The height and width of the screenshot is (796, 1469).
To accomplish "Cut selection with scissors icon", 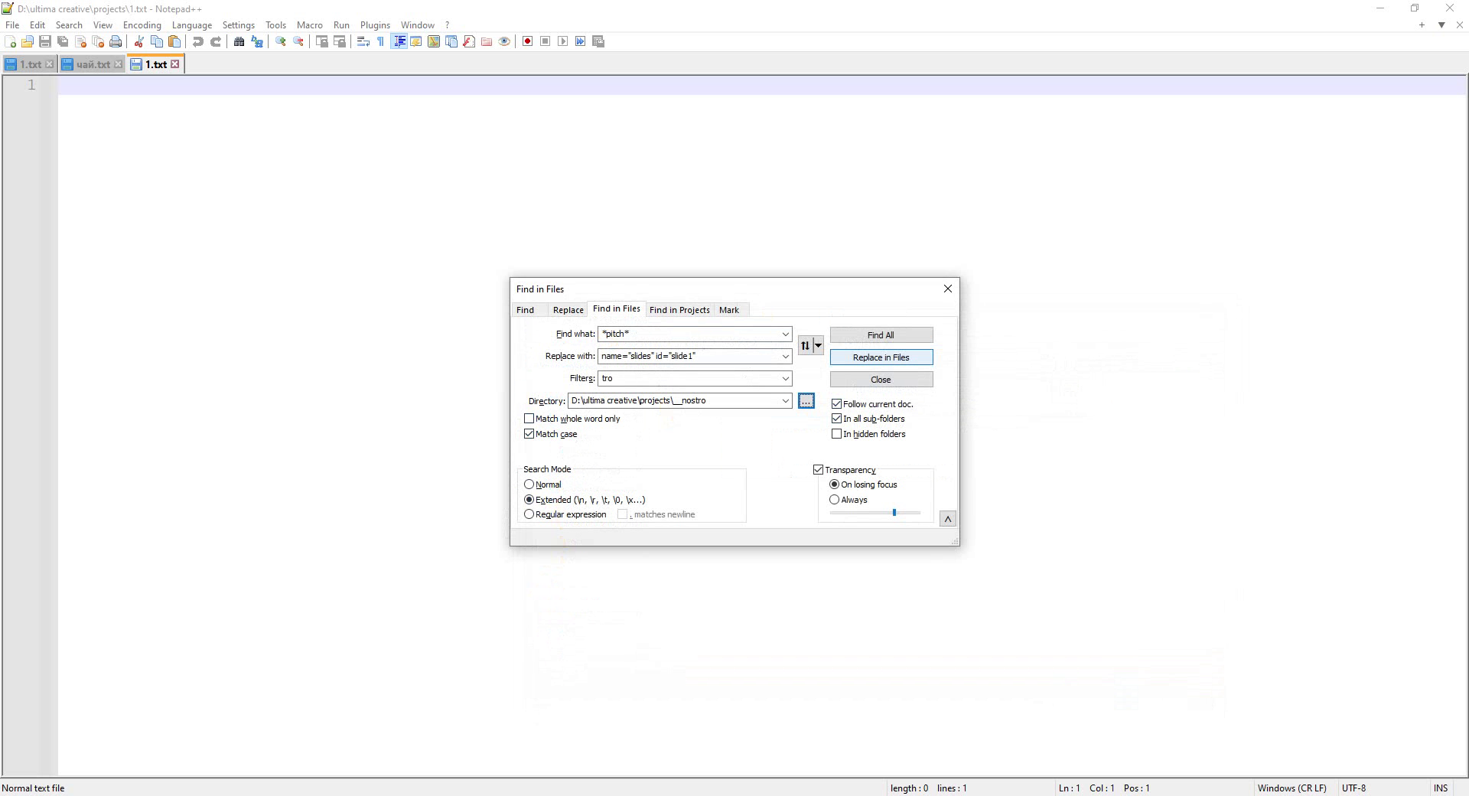I will (x=139, y=41).
